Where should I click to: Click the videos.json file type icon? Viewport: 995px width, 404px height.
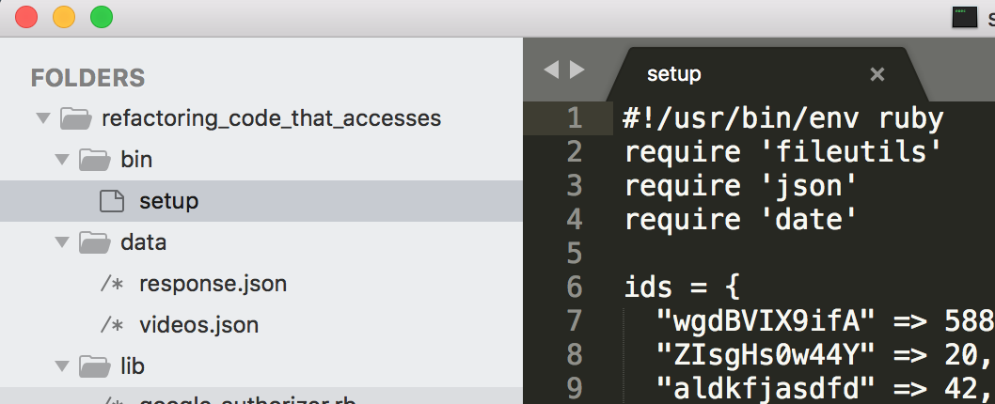click(x=112, y=325)
